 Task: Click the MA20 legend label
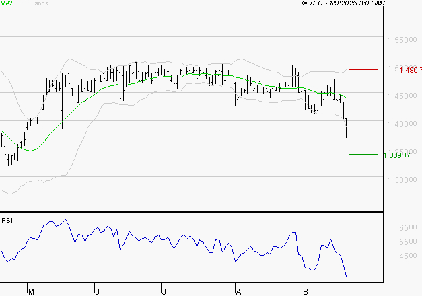pyautogui.click(x=7, y=3)
